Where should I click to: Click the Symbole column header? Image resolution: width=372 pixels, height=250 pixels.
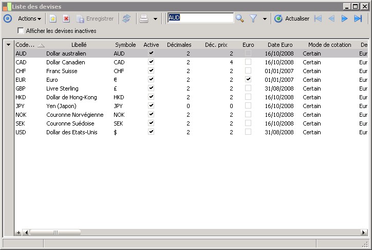pos(125,45)
